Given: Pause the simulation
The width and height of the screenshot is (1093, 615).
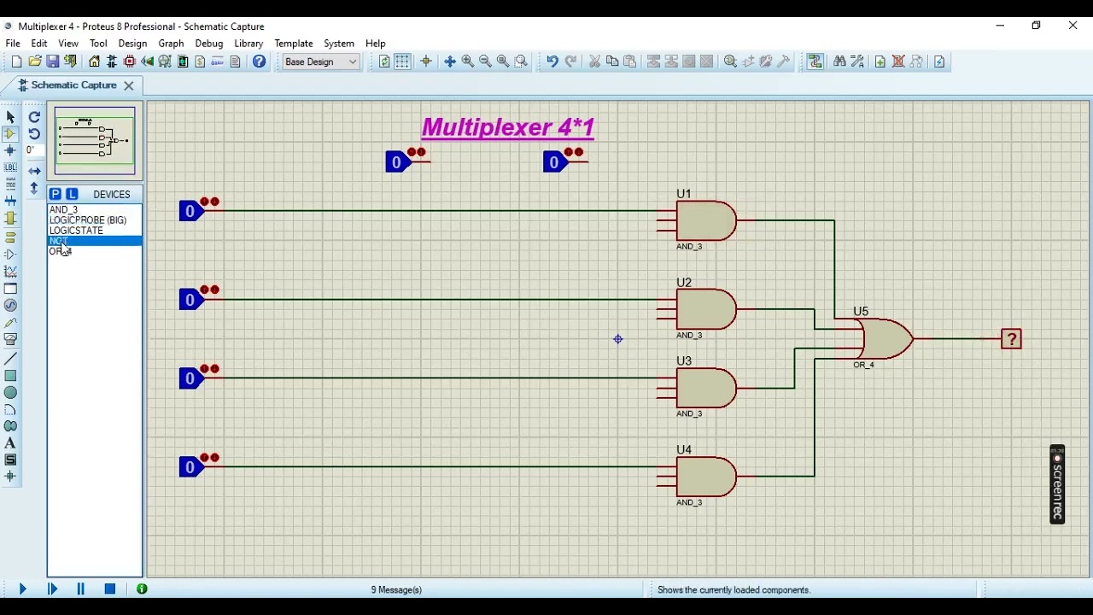Looking at the screenshot, I should tap(81, 589).
